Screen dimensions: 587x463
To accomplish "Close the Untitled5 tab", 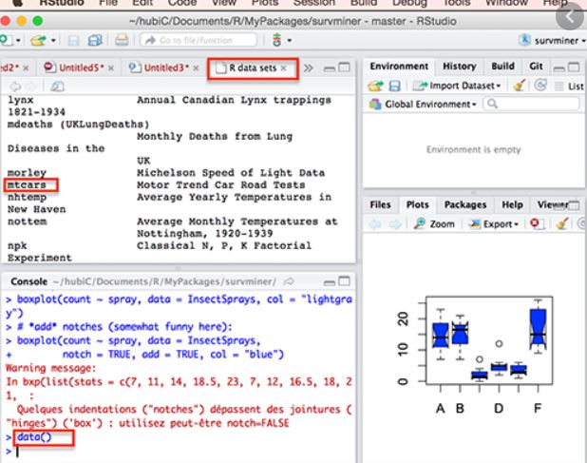I will 111,68.
